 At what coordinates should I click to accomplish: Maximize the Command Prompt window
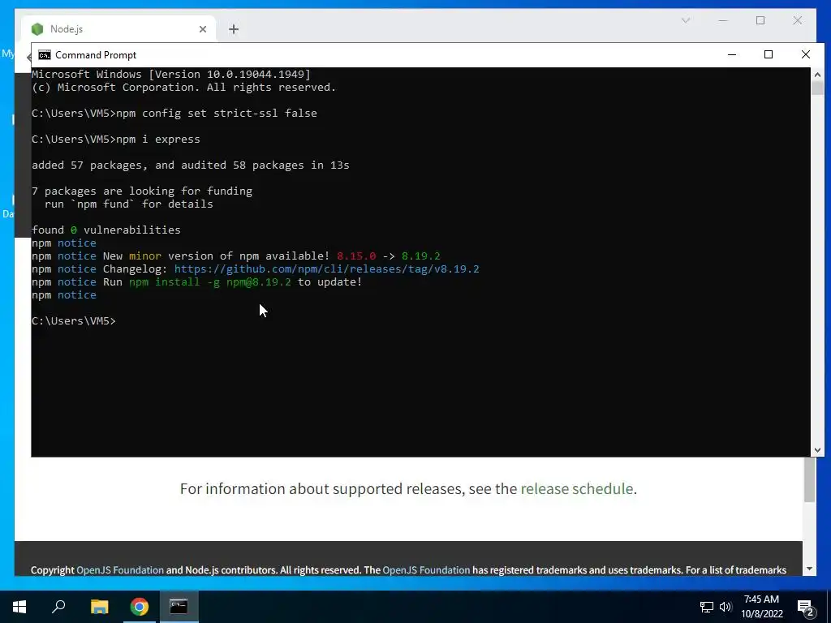(x=769, y=54)
